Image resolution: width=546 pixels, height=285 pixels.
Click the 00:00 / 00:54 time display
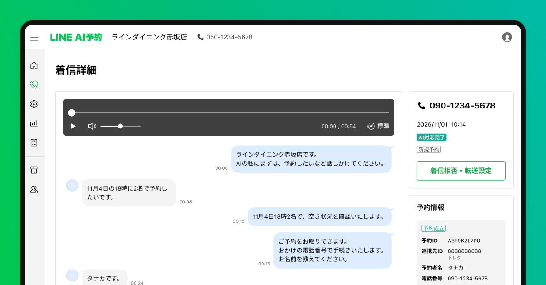point(339,126)
